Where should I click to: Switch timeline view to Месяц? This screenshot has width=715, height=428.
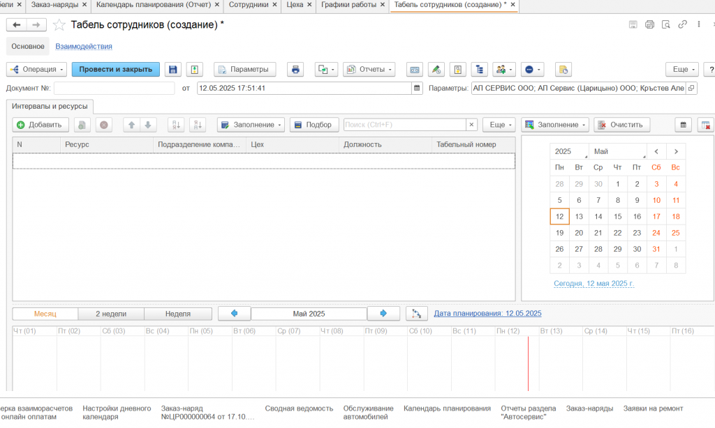coord(45,314)
